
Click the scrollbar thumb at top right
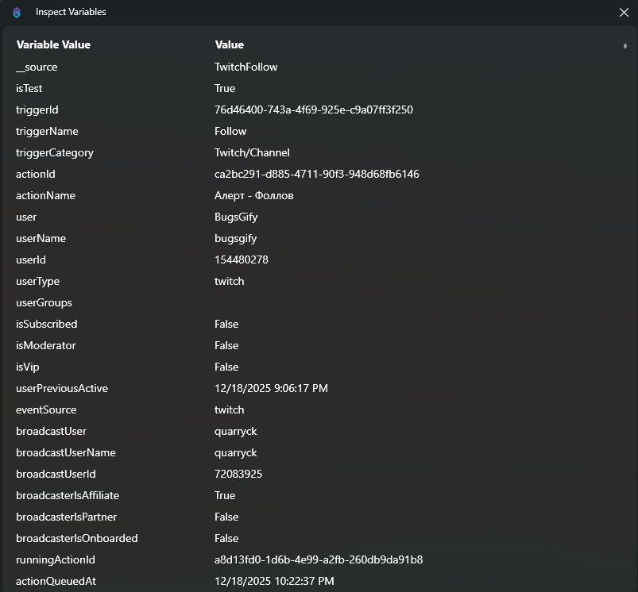tap(625, 46)
